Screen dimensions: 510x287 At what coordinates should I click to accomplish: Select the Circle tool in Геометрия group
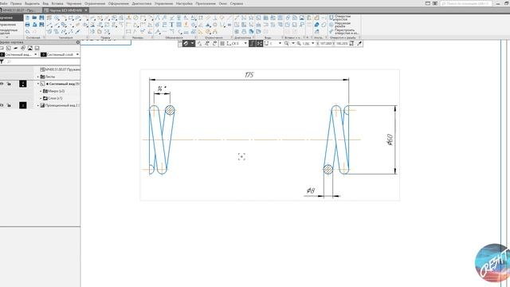point(57,18)
